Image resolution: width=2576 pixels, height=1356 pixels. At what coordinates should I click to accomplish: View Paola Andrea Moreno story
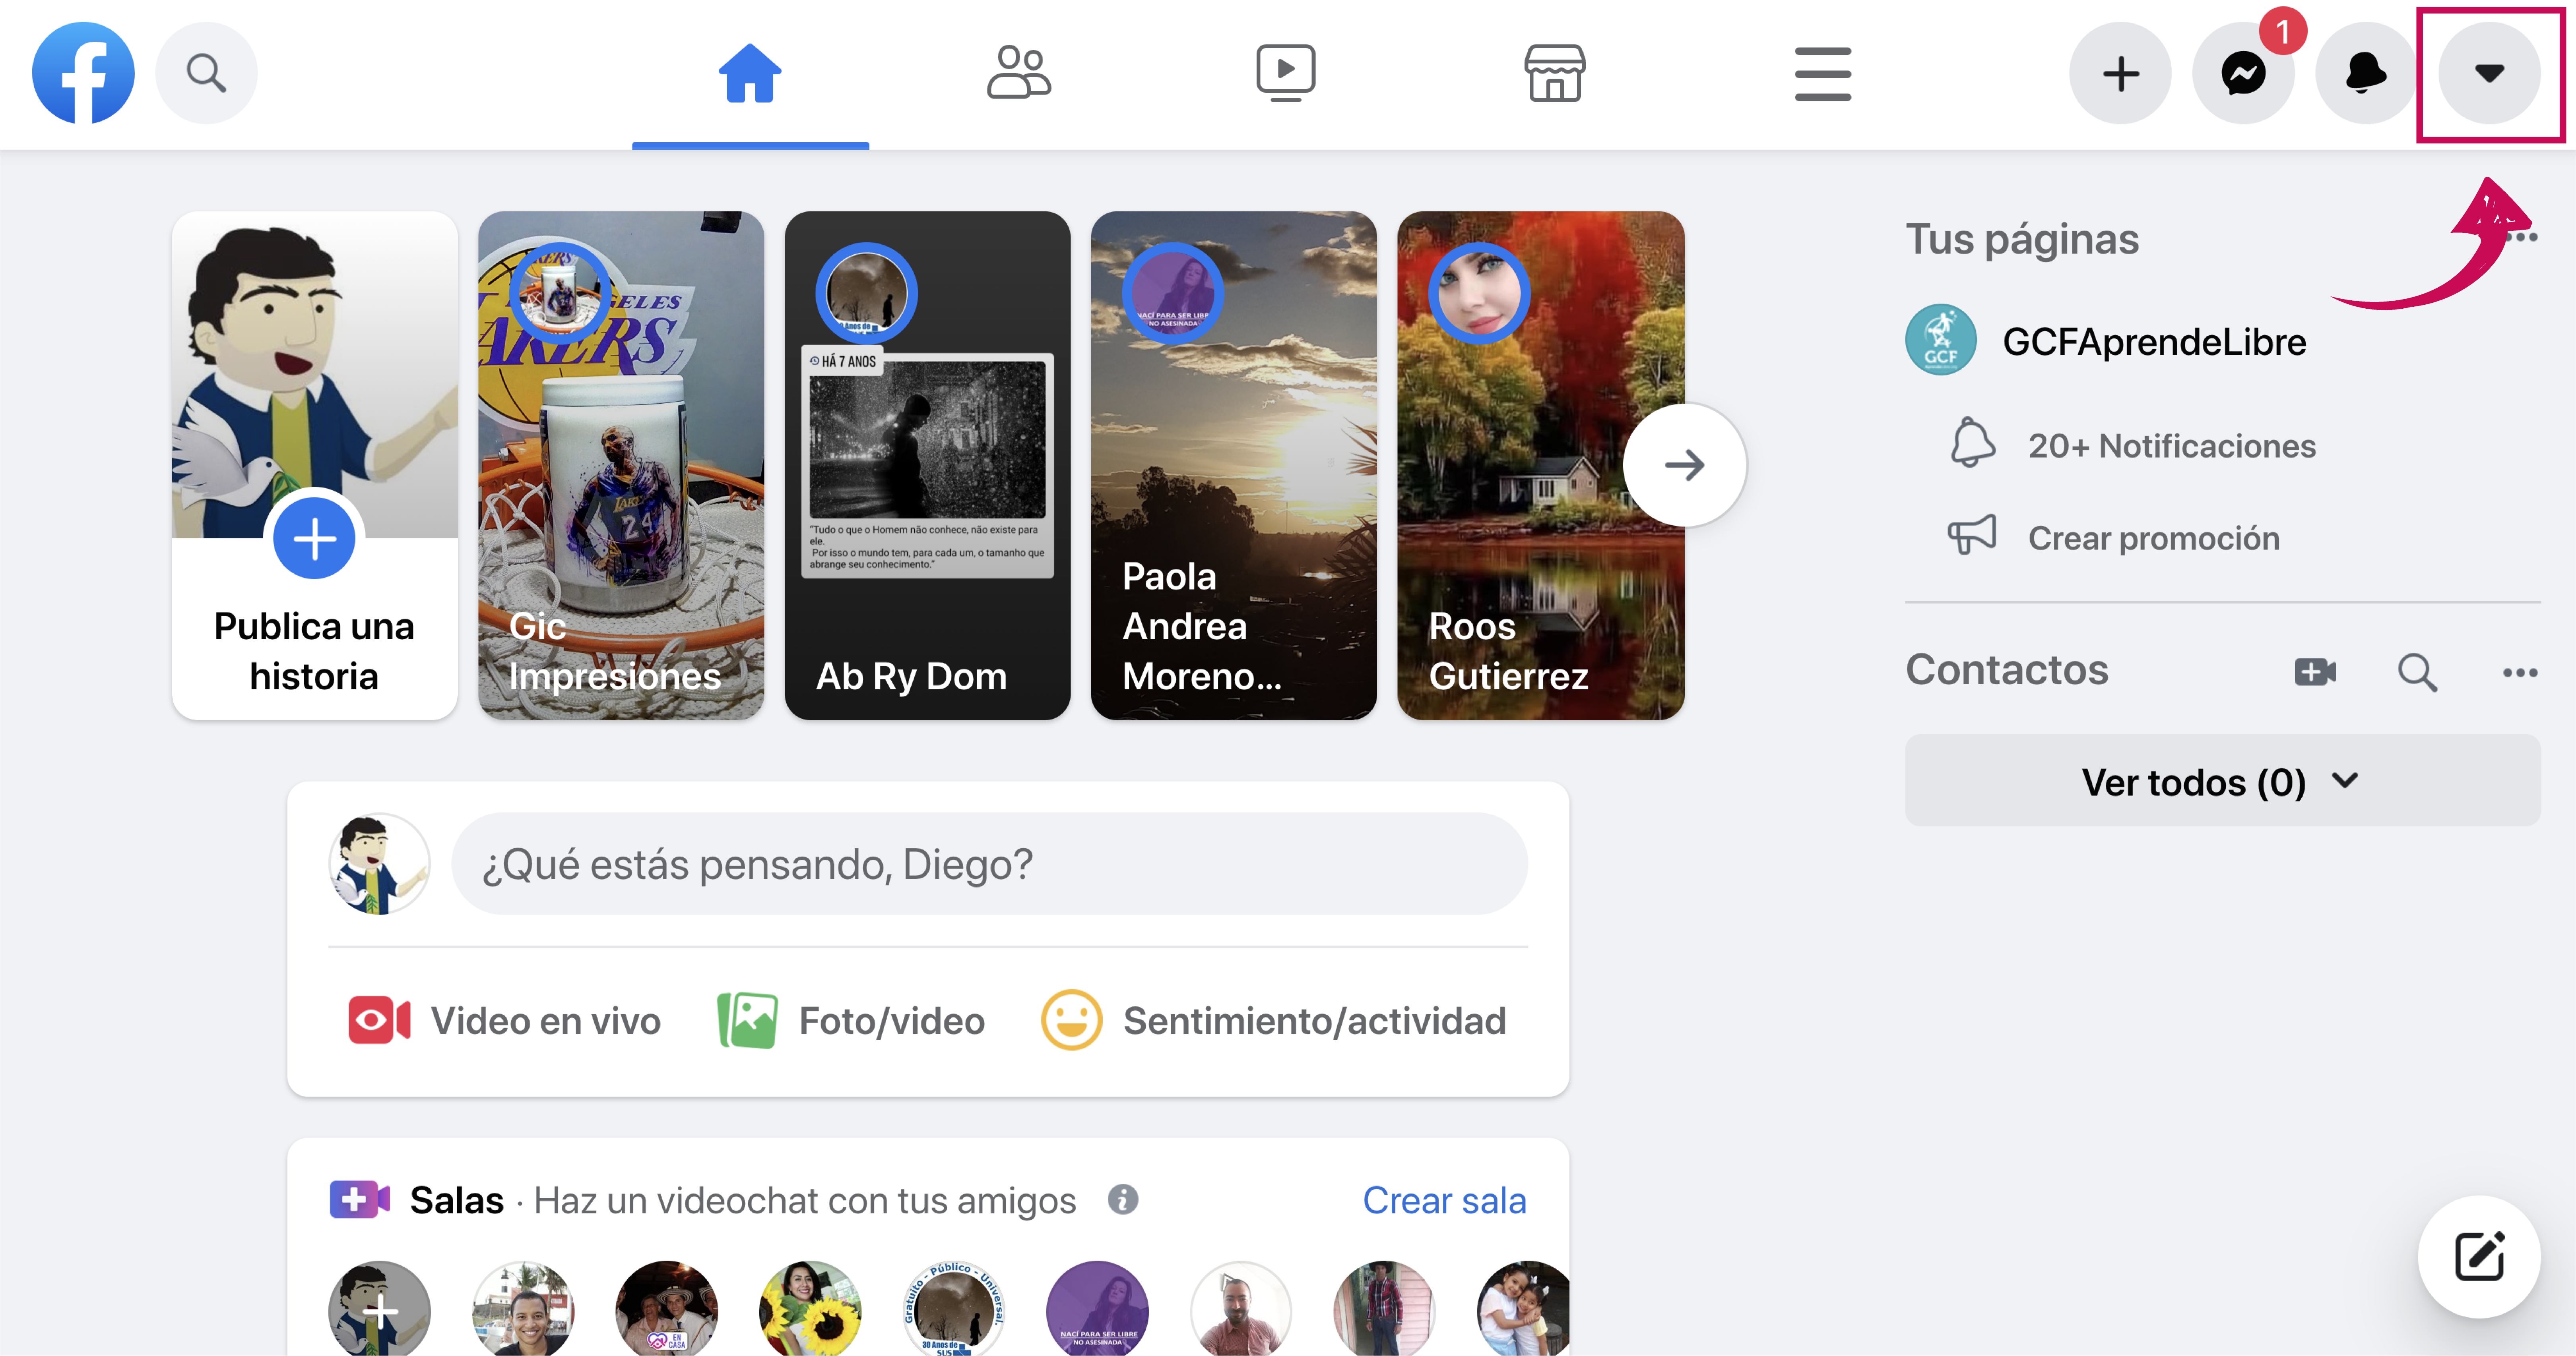pyautogui.click(x=1233, y=466)
